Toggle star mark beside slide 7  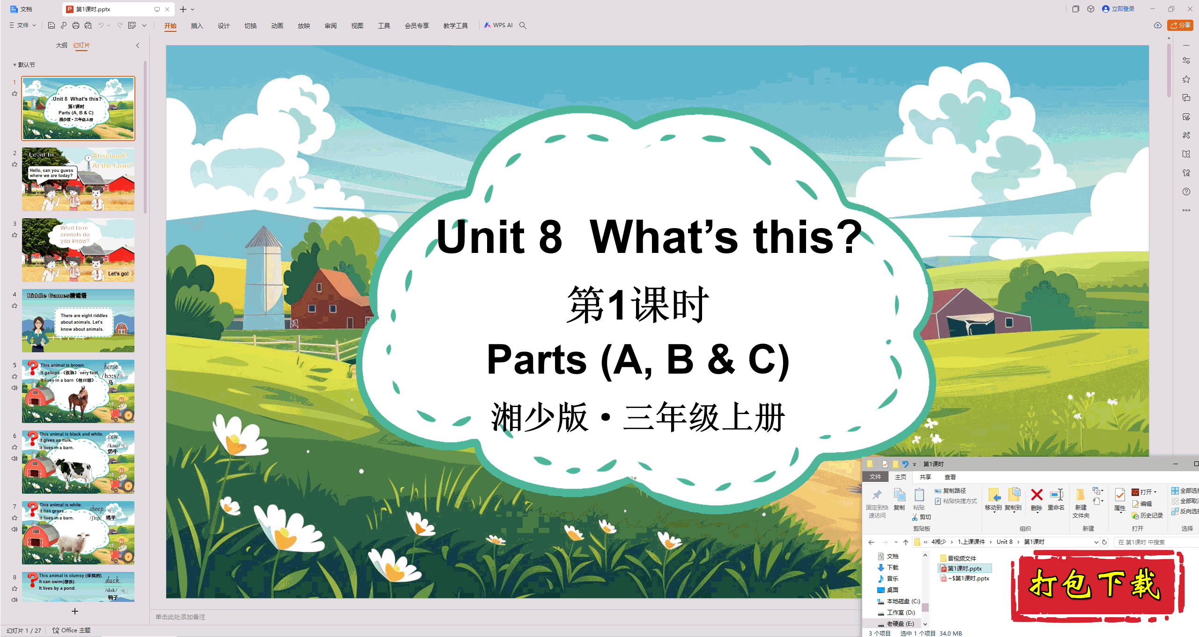click(x=15, y=518)
